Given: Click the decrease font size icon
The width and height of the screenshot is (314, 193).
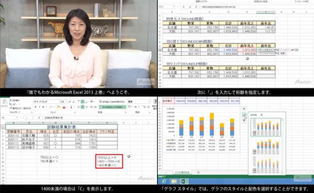Looking at the screenshot, I should (x=74, y=101).
